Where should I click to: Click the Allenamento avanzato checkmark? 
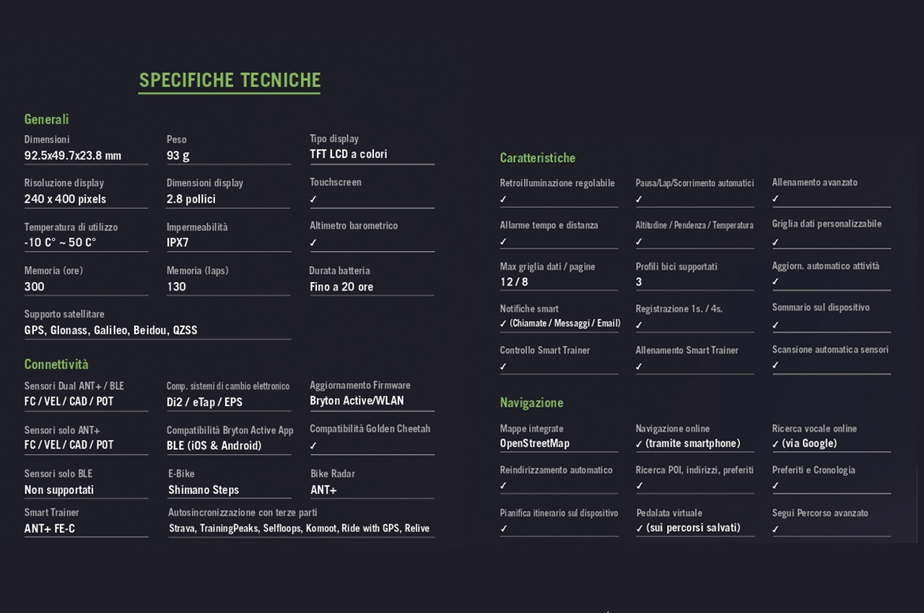pyautogui.click(x=775, y=199)
